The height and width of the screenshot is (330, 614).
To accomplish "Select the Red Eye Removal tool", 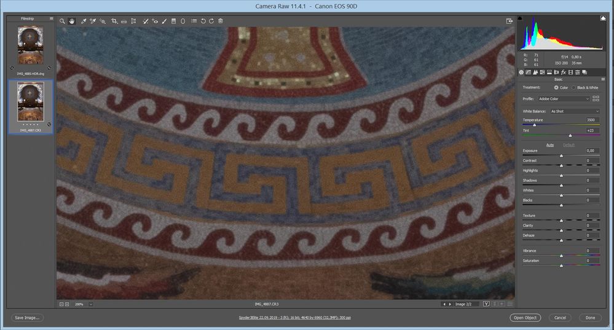I will tap(155, 21).
